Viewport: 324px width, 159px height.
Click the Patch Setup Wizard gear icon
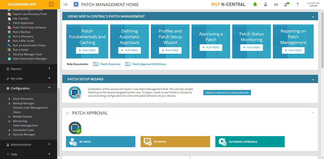point(75,92)
